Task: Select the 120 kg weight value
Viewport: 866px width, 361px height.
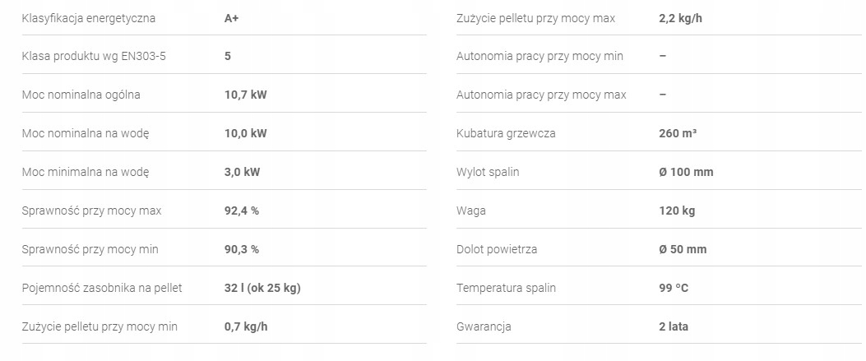Action: [677, 211]
